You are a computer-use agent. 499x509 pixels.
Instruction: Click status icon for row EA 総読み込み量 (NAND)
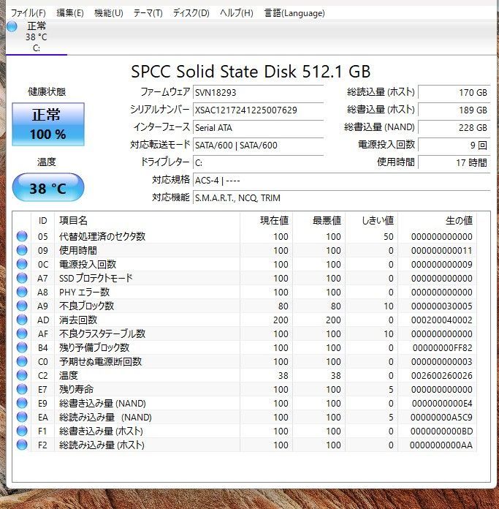click(x=22, y=417)
